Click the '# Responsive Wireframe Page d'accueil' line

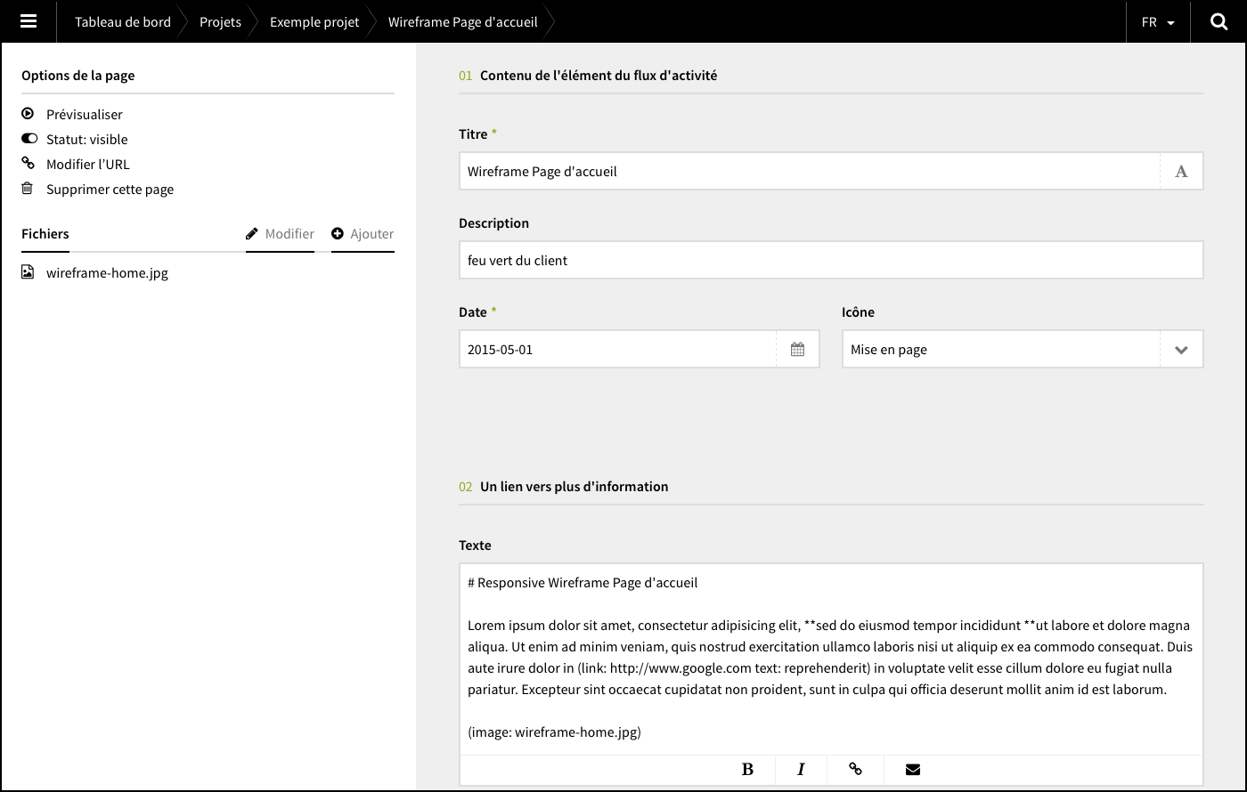tap(583, 582)
